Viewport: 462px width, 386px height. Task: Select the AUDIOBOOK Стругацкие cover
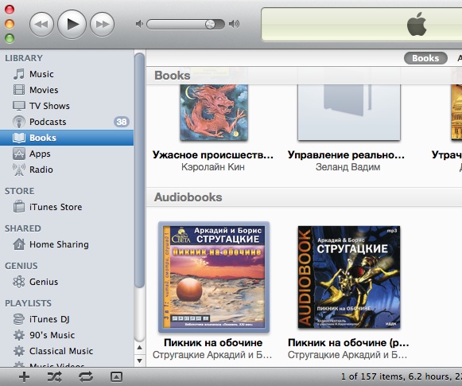(349, 277)
